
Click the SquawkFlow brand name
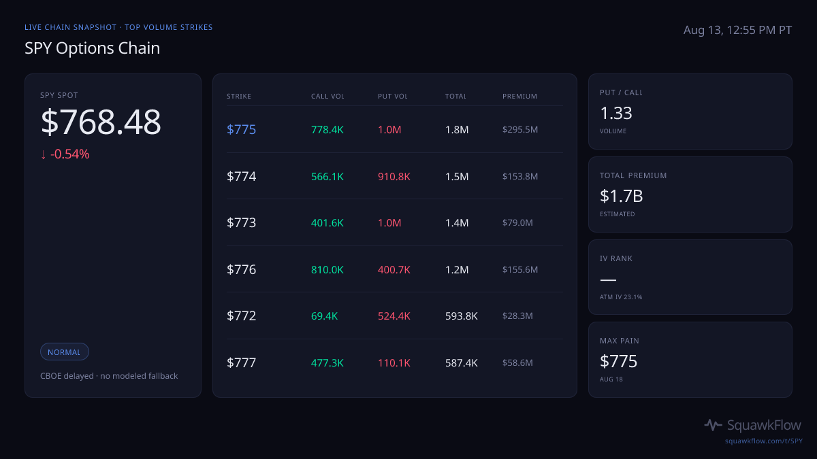pyautogui.click(x=765, y=425)
